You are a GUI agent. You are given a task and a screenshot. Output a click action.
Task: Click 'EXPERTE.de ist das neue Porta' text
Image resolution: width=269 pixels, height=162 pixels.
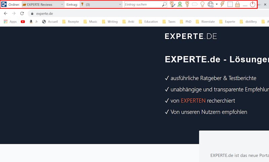pos(240,155)
